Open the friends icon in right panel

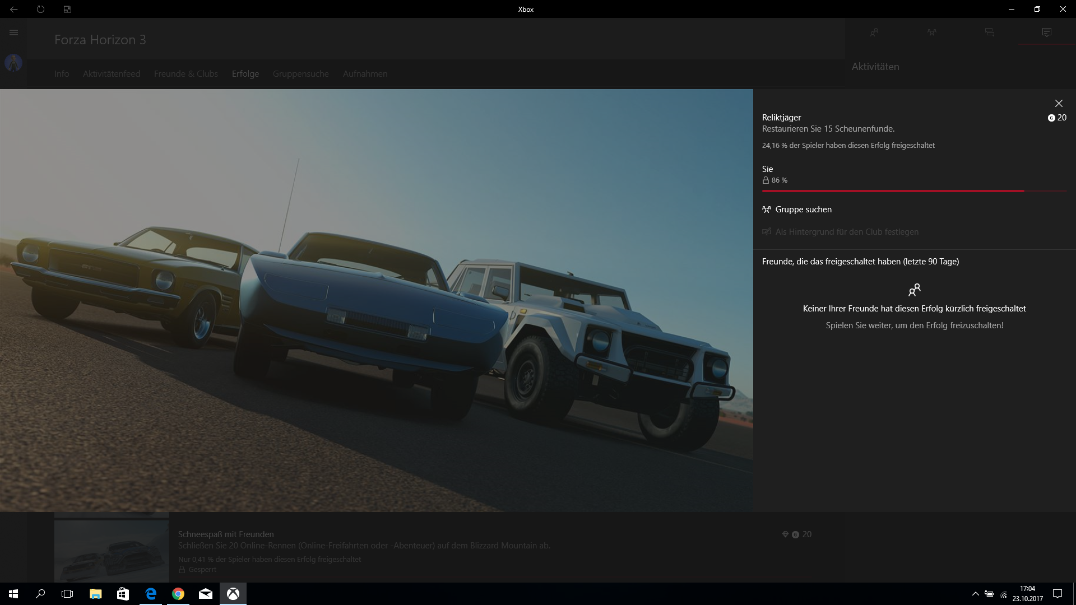tap(874, 32)
